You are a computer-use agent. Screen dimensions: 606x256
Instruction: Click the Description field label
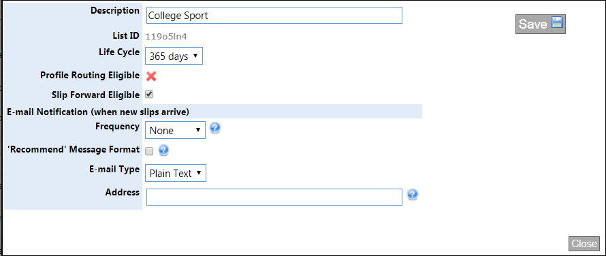115,10
